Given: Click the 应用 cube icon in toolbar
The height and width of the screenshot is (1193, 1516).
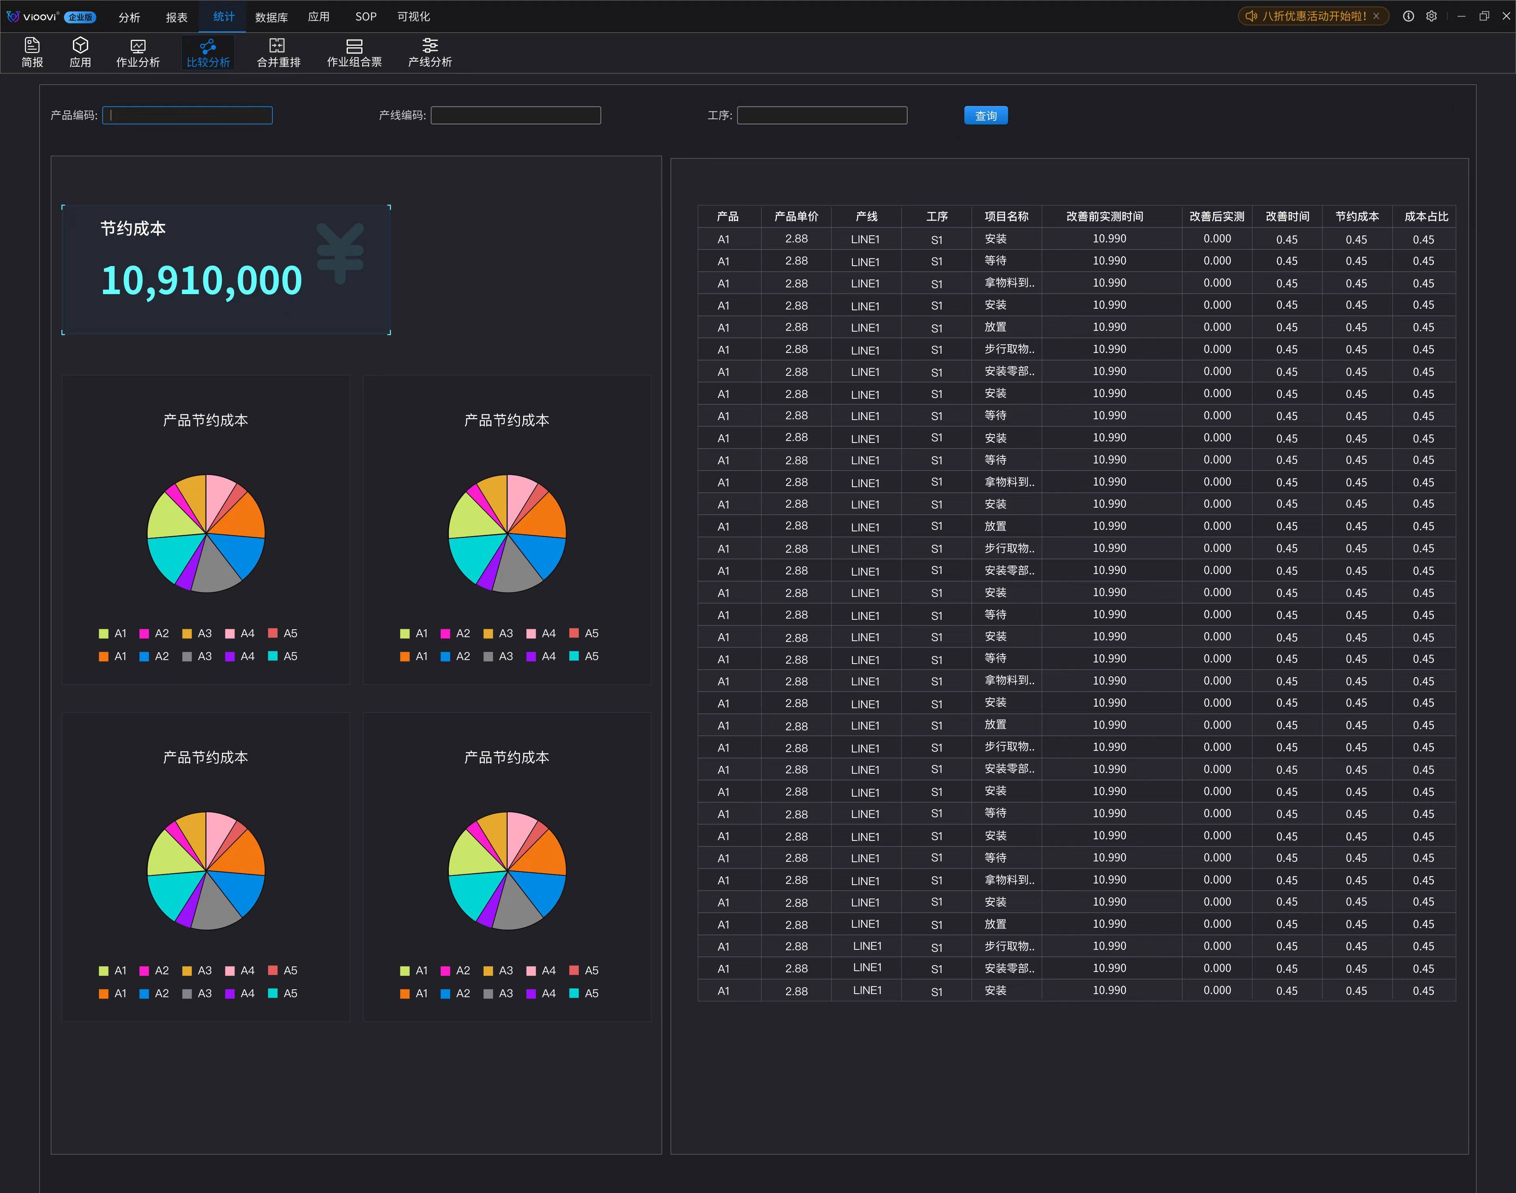Looking at the screenshot, I should [81, 53].
